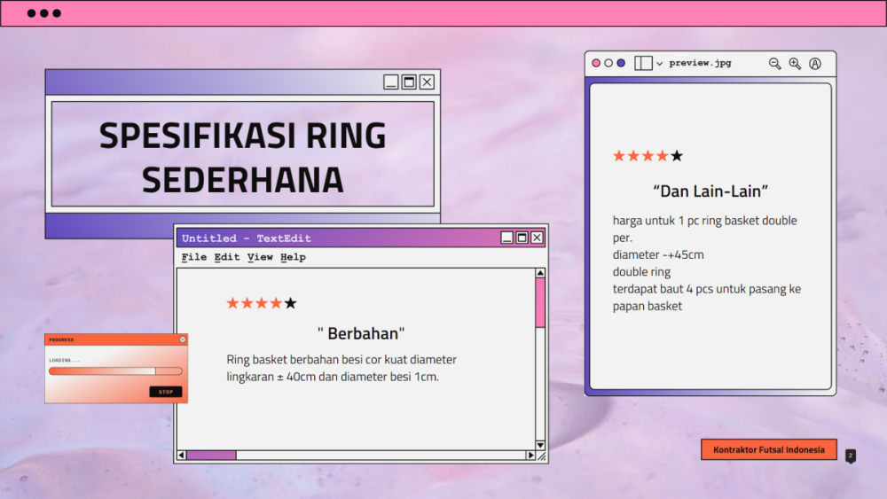Maximize the Spesifikasi Ring Sederhana window
Viewport: 887px width, 499px height.
(409, 82)
